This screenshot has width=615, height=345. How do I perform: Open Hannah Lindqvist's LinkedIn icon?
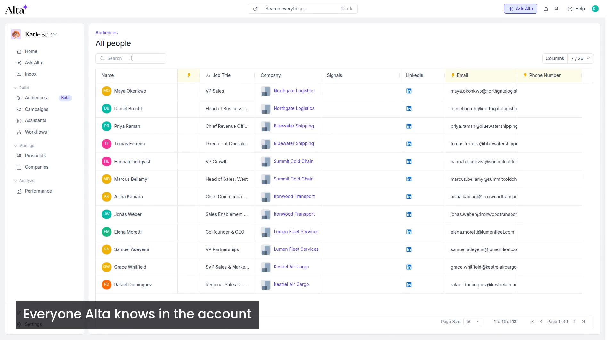[409, 161]
